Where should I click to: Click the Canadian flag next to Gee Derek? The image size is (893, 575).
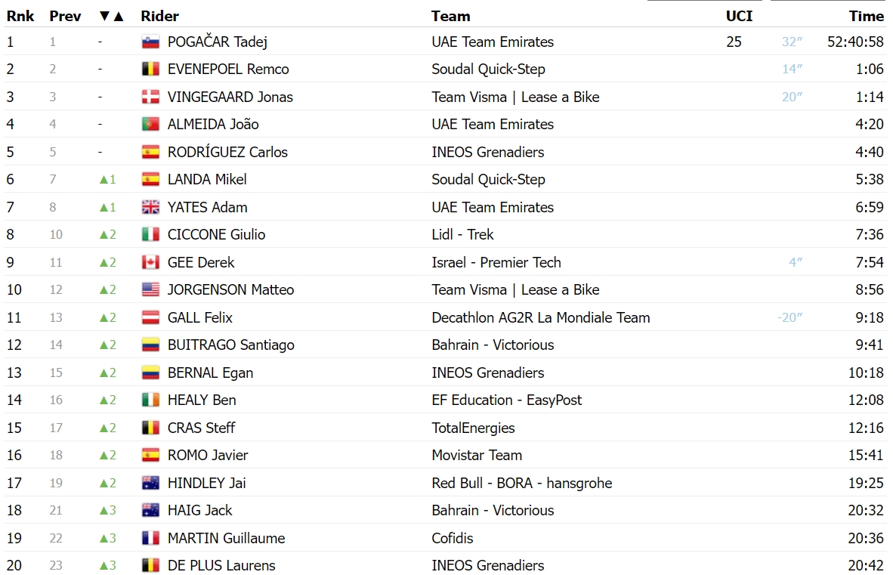tap(150, 262)
